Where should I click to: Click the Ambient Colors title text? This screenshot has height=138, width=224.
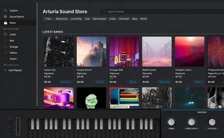click(x=183, y=70)
